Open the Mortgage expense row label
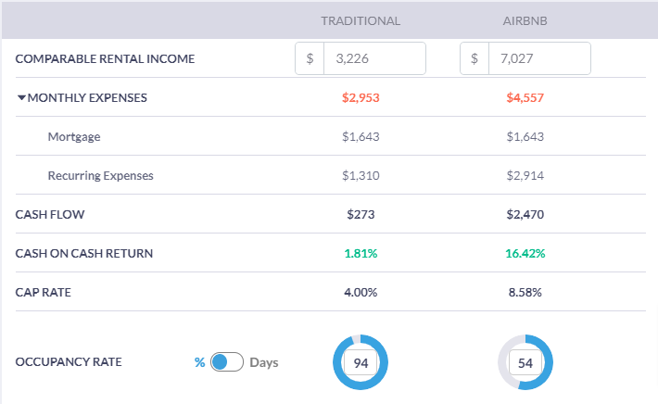 click(x=74, y=136)
